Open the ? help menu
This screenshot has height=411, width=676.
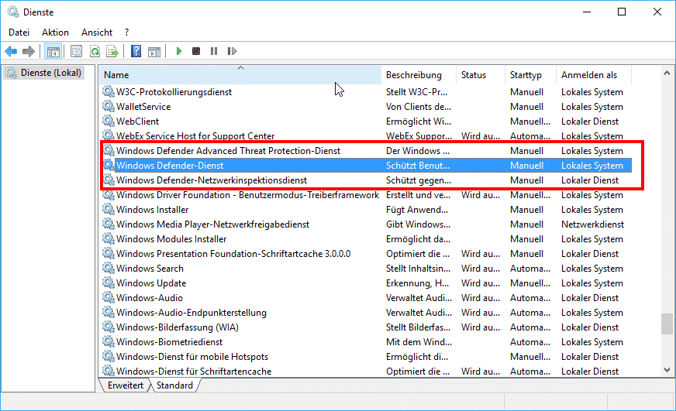[x=126, y=33]
